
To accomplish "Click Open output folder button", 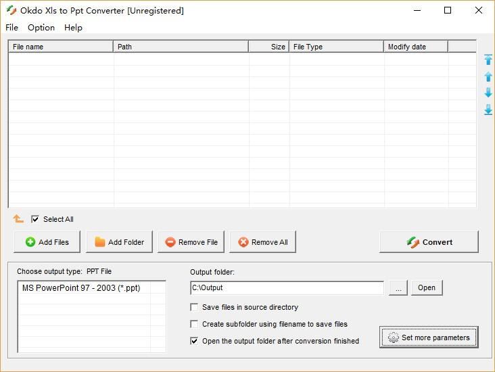I will tap(427, 287).
